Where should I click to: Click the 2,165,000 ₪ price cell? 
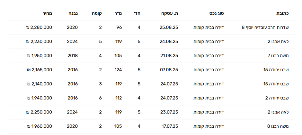click(x=39, y=70)
